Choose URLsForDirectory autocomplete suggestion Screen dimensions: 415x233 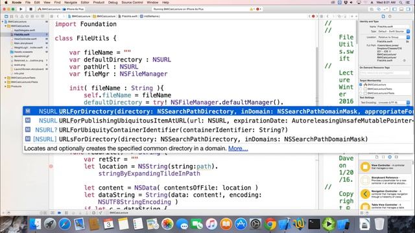point(218,139)
